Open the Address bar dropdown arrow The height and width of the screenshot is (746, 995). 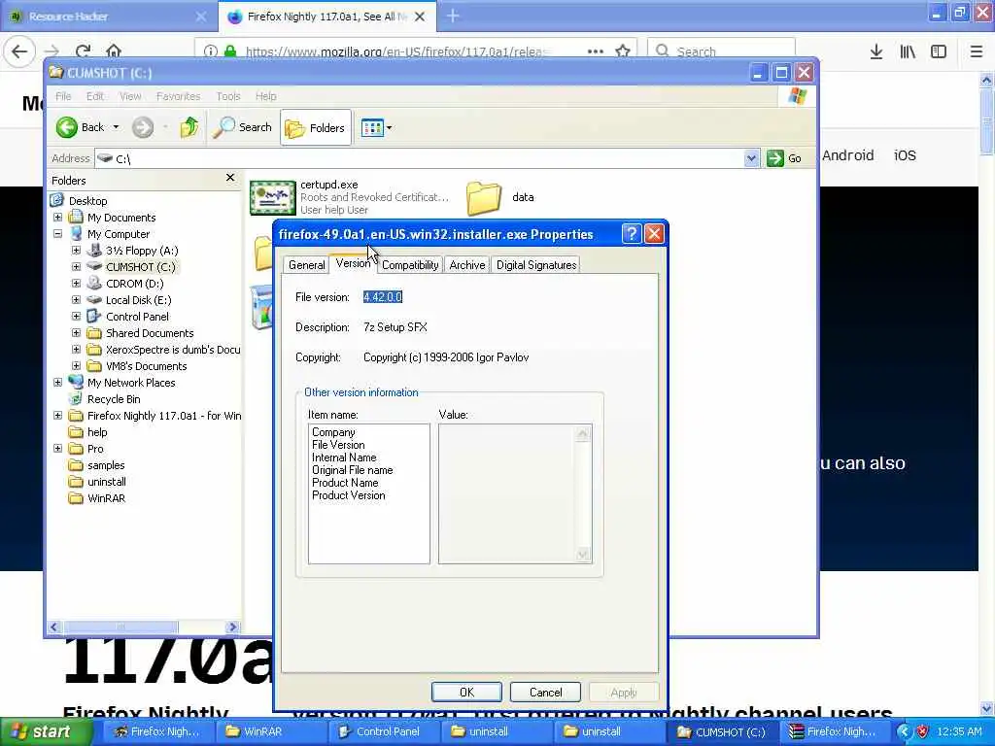[751, 158]
